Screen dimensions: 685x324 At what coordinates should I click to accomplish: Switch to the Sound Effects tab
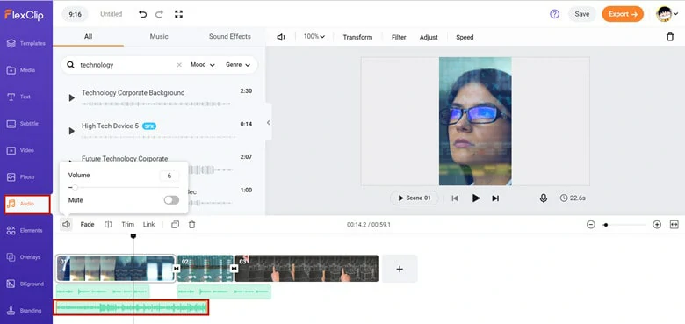tap(230, 37)
